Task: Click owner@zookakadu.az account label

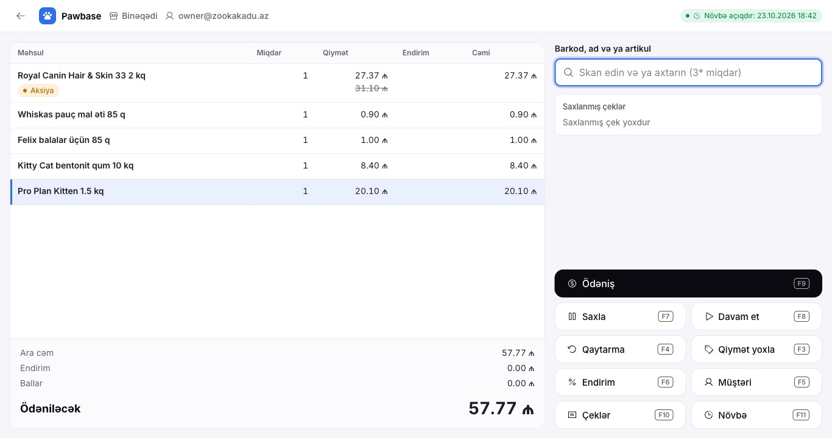Action: coord(223,16)
